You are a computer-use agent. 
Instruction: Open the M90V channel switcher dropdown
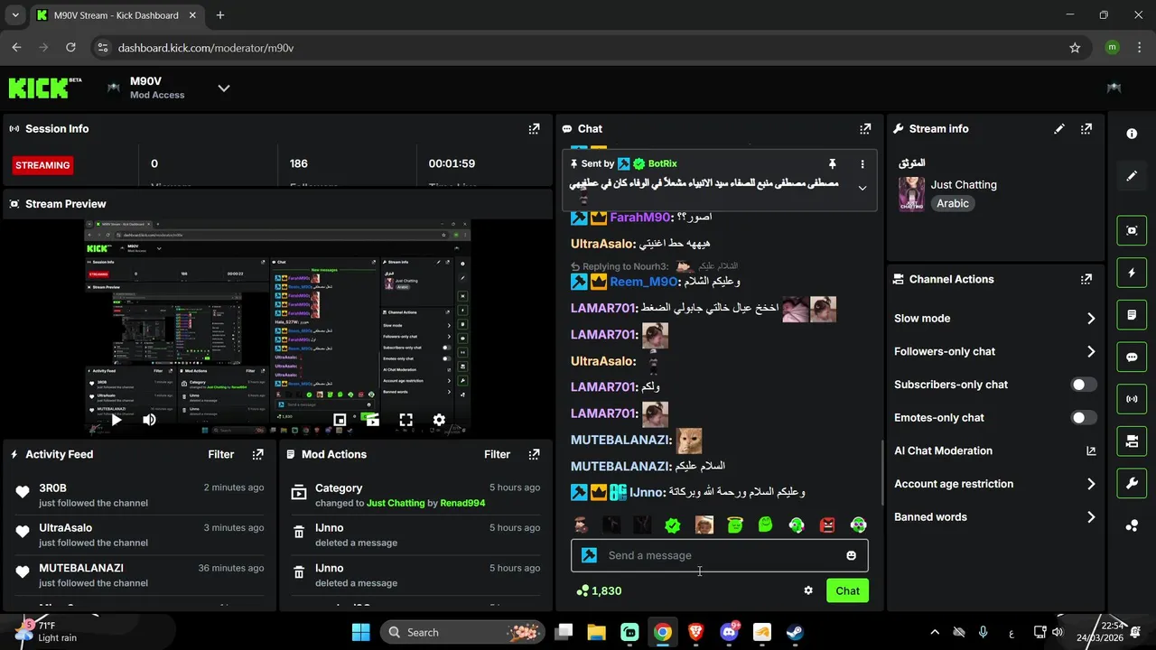(224, 88)
